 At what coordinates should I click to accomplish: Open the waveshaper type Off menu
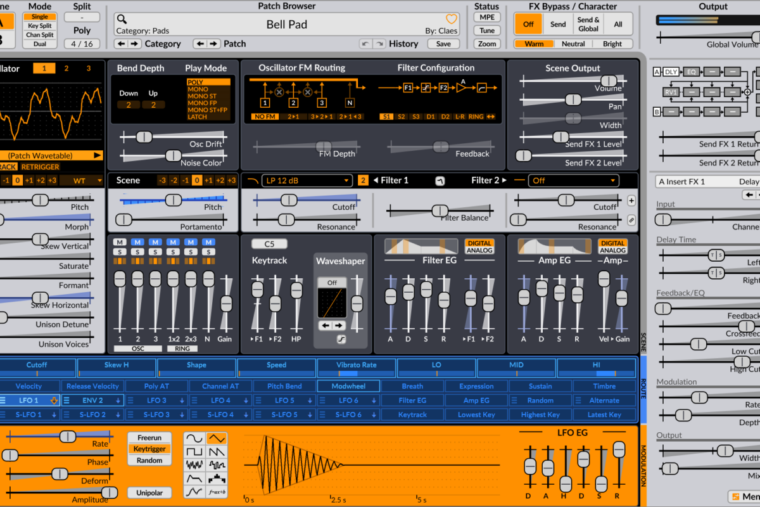click(332, 283)
